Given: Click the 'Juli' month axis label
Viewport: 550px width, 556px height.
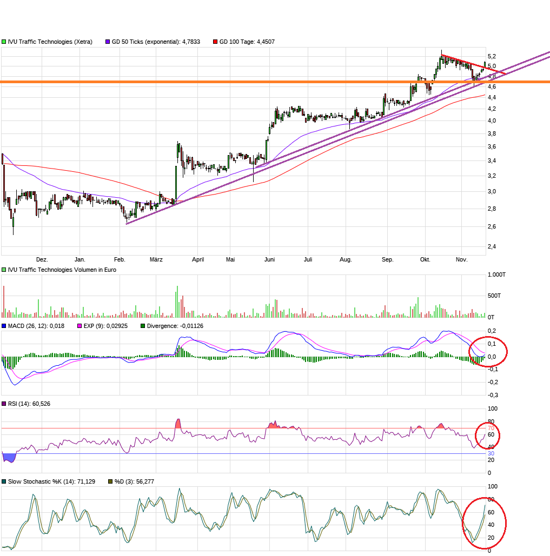Looking at the screenshot, I should tap(308, 259).
